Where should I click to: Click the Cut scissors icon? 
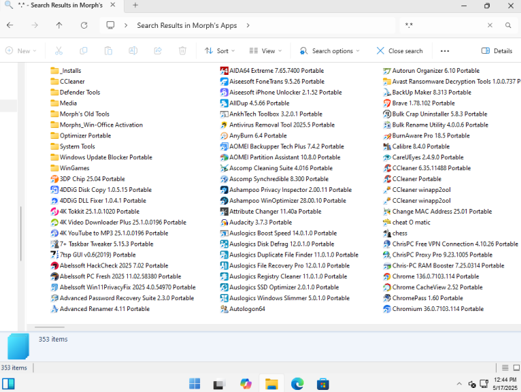tap(58, 51)
